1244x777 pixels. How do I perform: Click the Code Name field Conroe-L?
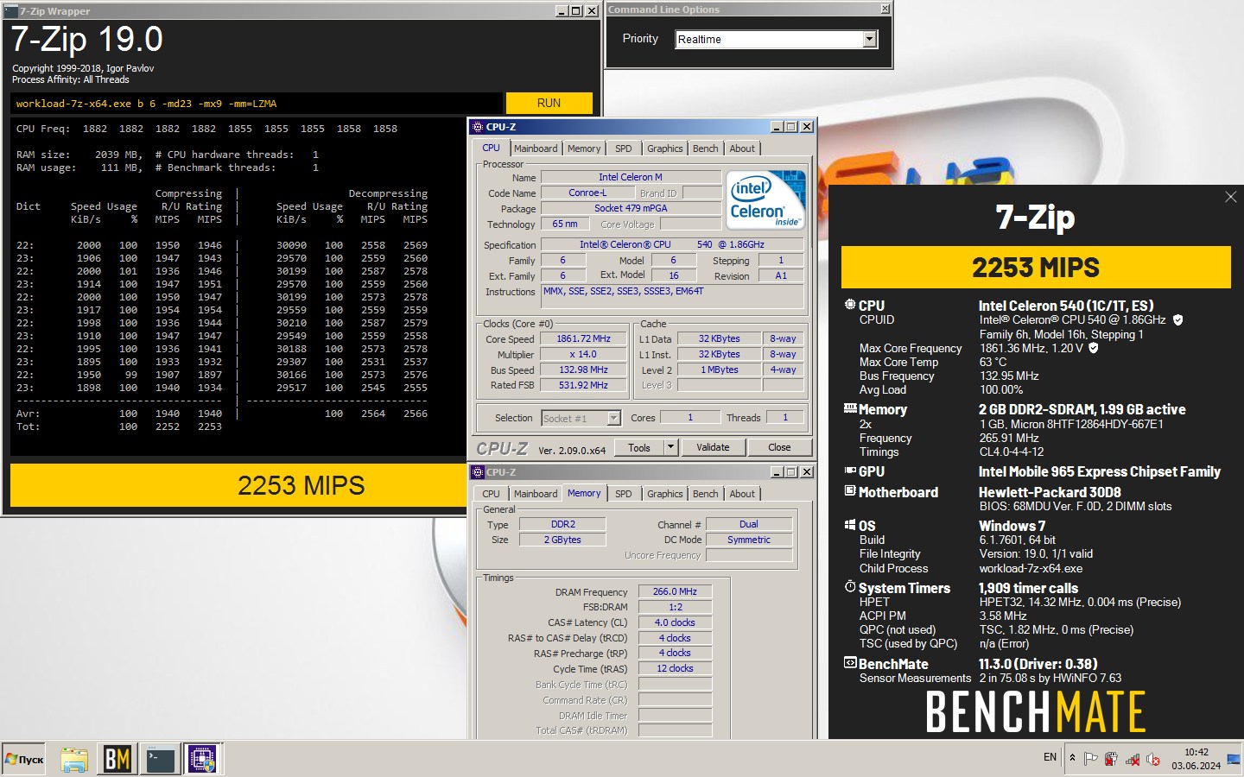point(587,193)
